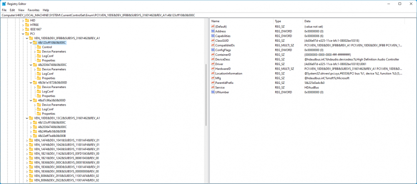
Task: Select the (Default) value icon
Action: click(x=213, y=26)
